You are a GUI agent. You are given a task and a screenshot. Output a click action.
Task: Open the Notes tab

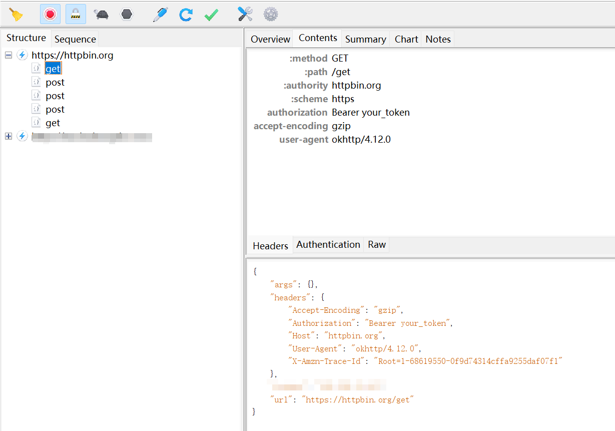pyautogui.click(x=438, y=39)
